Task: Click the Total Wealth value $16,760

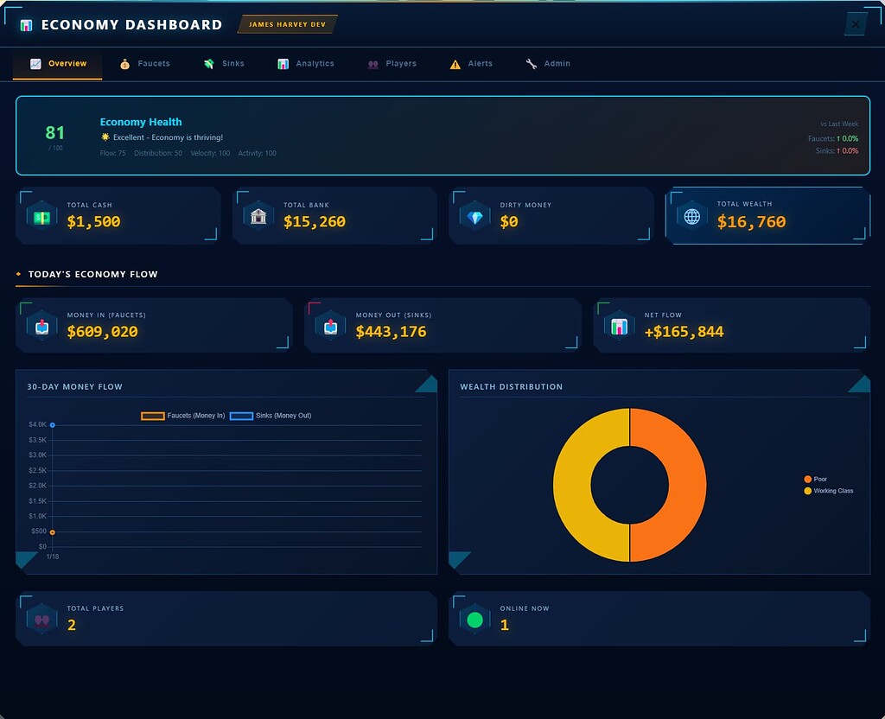Action: click(751, 222)
